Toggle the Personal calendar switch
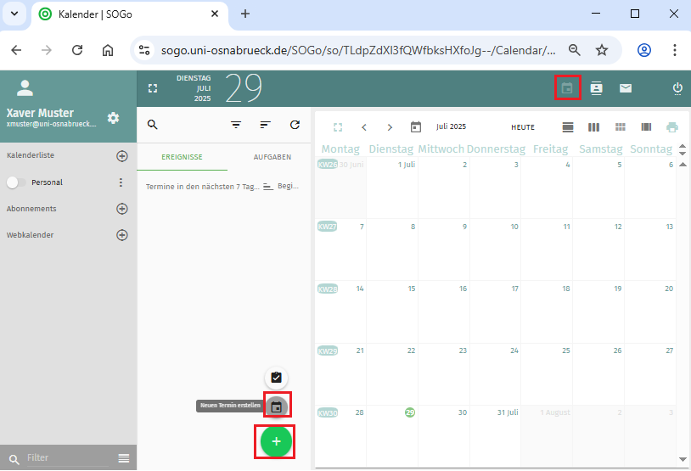691x471 pixels. coord(15,182)
